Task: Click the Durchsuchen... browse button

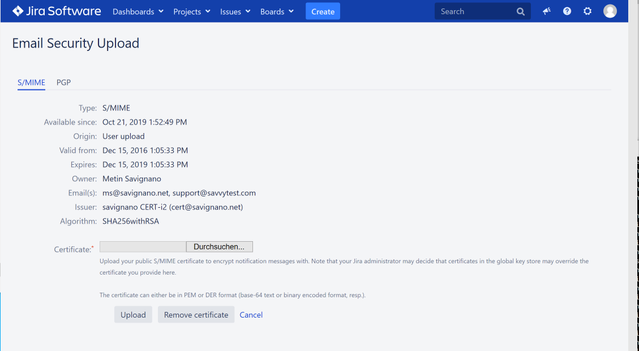Action: click(219, 247)
